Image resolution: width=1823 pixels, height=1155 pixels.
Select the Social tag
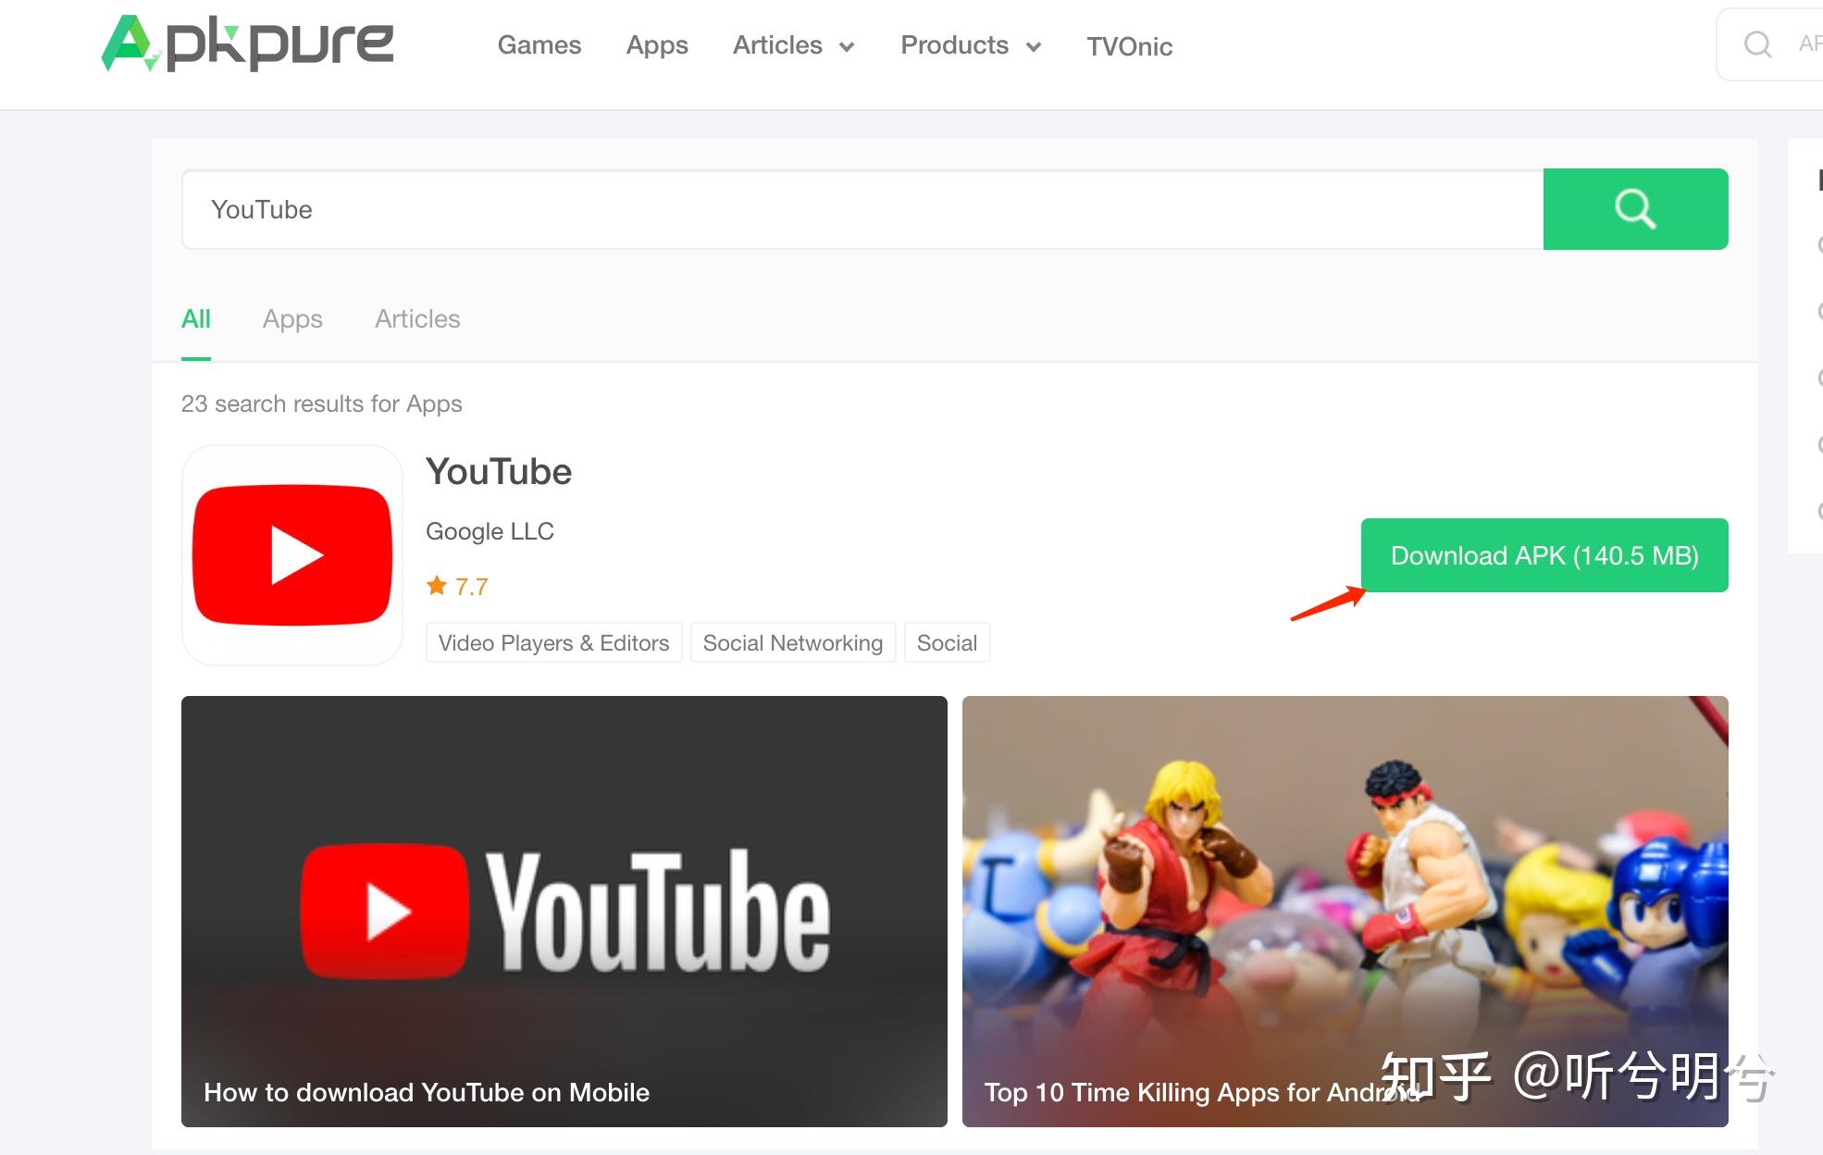947,642
